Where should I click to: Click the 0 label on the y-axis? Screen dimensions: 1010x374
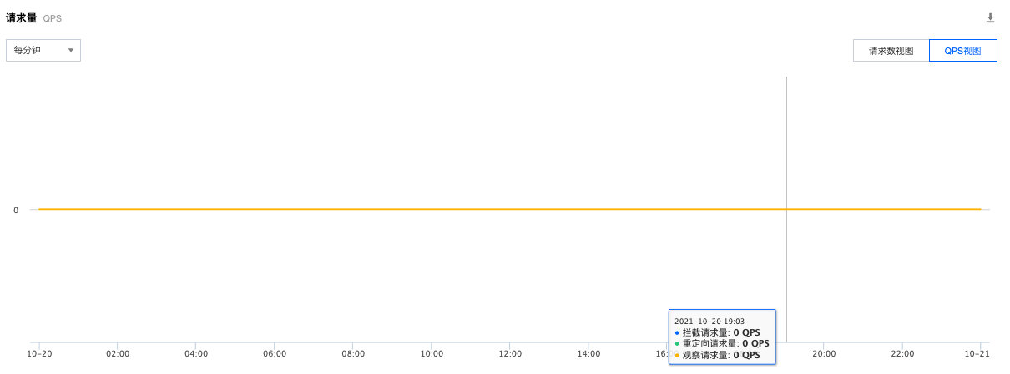point(16,210)
